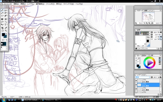163x102 pixels.
Task: Select the blur water-drop tool
Action: 2,16
